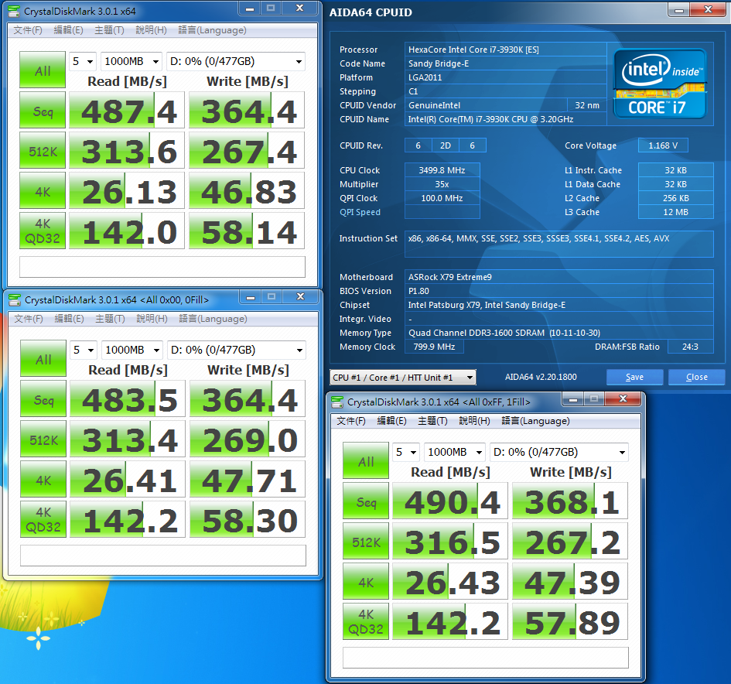Viewport: 731px width, 684px height.
Task: Open the test count dropdown in the 1Fill window
Action: pos(406,452)
